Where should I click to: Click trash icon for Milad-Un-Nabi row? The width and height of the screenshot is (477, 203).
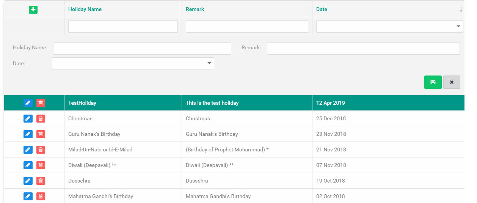tap(41, 149)
